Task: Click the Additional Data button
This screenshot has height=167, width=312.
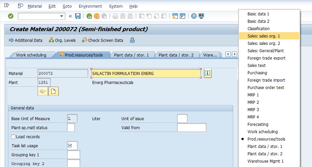Action: (26, 40)
